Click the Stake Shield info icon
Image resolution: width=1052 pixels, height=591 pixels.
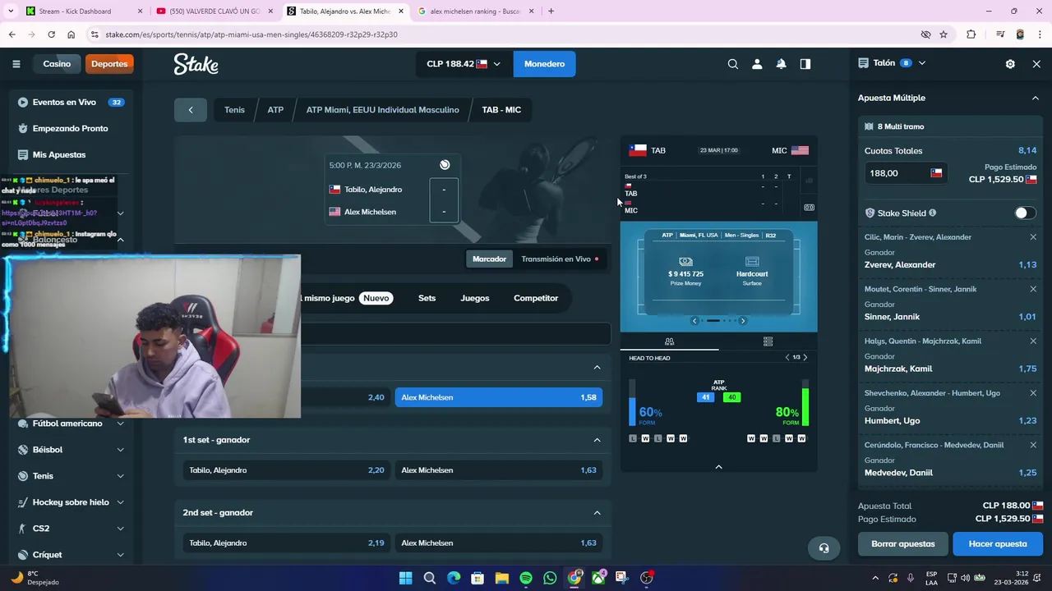pos(932,213)
